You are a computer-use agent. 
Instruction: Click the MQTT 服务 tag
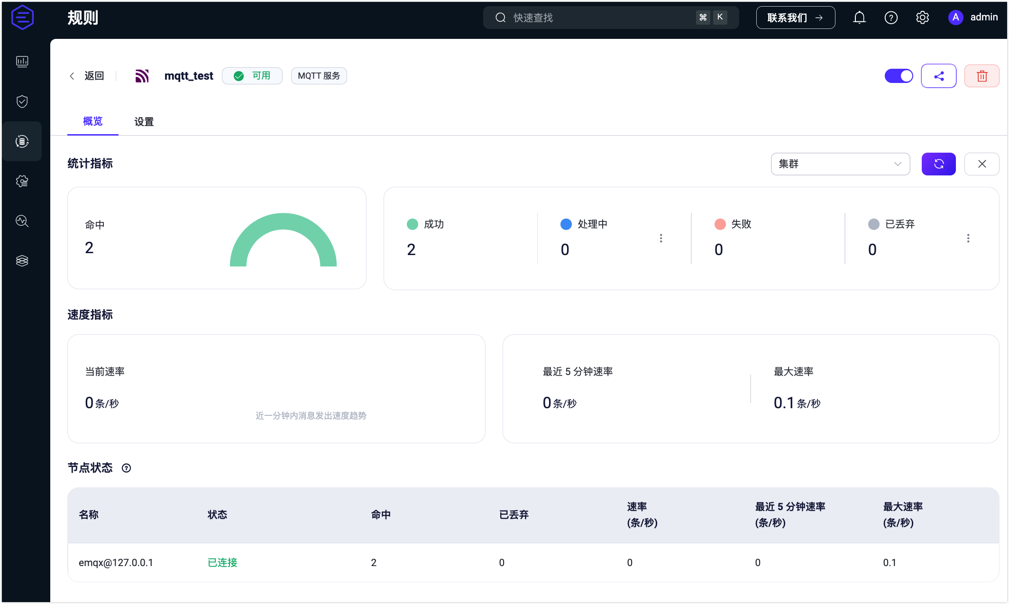click(319, 76)
